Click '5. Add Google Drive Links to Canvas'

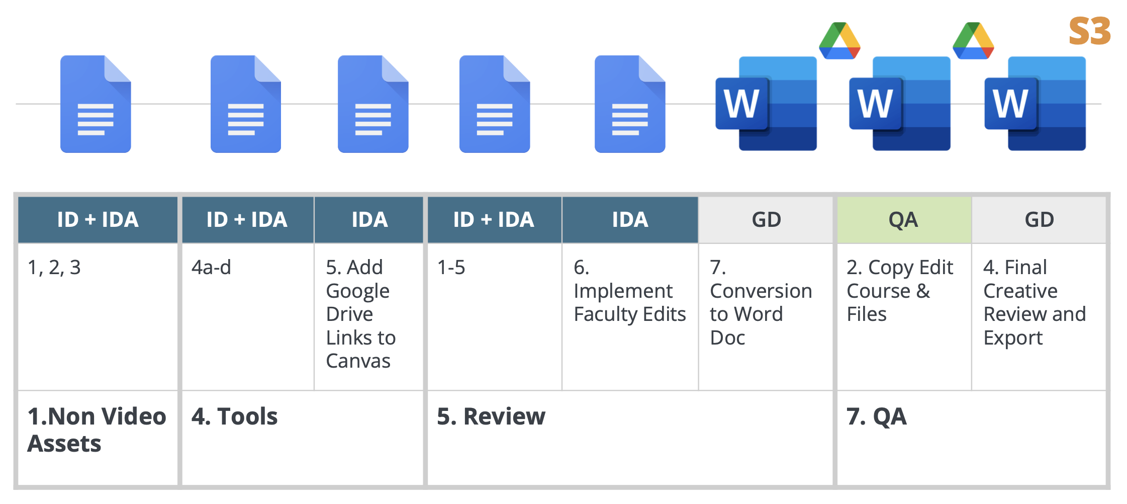369,317
